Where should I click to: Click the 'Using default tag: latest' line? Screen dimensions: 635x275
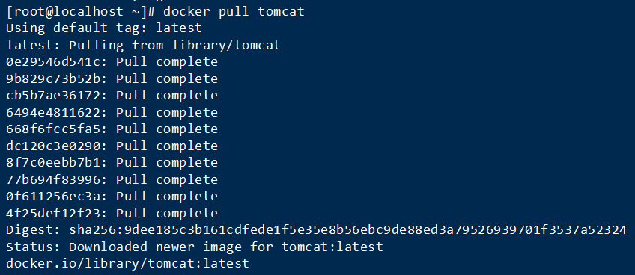(103, 28)
